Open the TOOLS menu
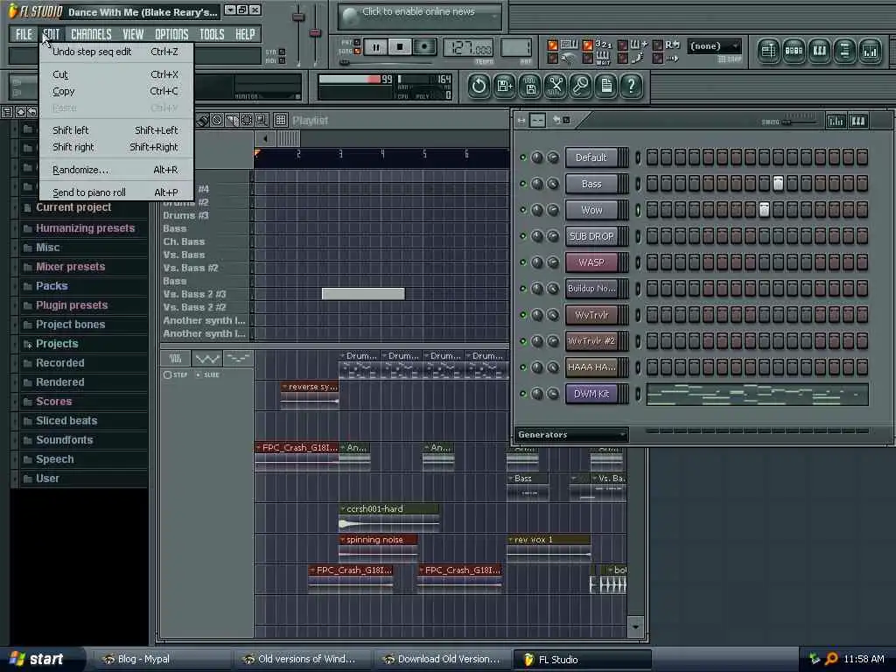The height and width of the screenshot is (672, 896). coord(212,34)
